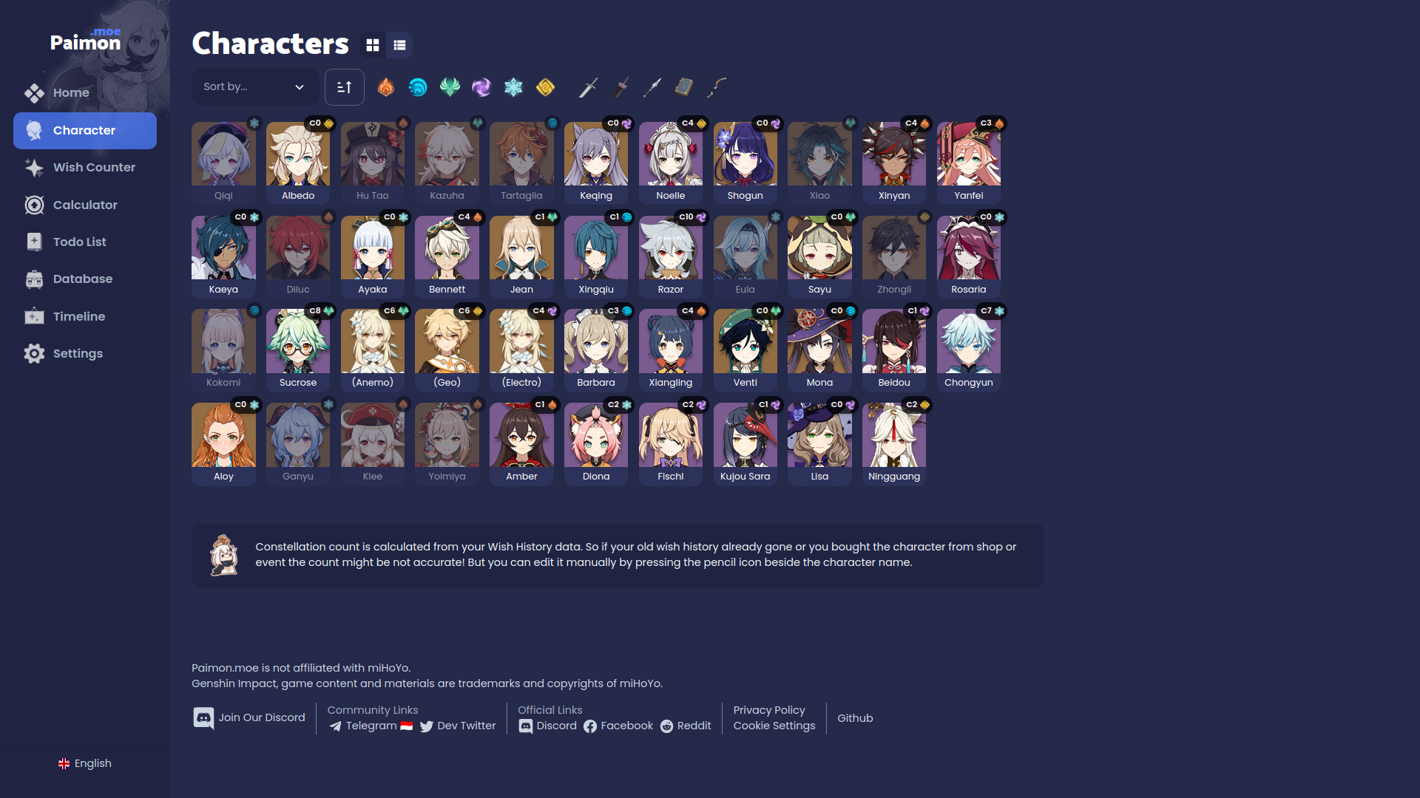1420x798 pixels.
Task: Filter by catalyst book weapon icon
Action: (684, 87)
